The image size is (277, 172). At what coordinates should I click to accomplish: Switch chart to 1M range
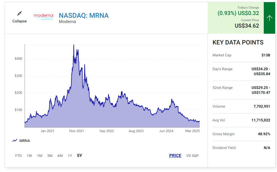point(40,156)
